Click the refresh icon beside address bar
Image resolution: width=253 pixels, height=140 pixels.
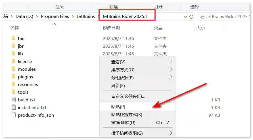click(191, 17)
